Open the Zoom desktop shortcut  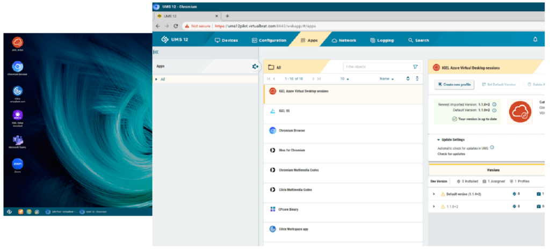(17, 164)
